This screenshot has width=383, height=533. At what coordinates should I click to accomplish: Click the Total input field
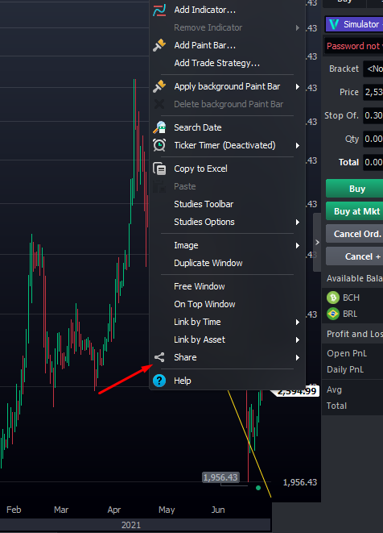373,162
